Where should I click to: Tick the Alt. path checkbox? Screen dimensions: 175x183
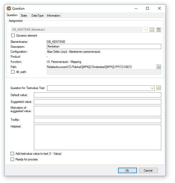[x=13, y=72]
